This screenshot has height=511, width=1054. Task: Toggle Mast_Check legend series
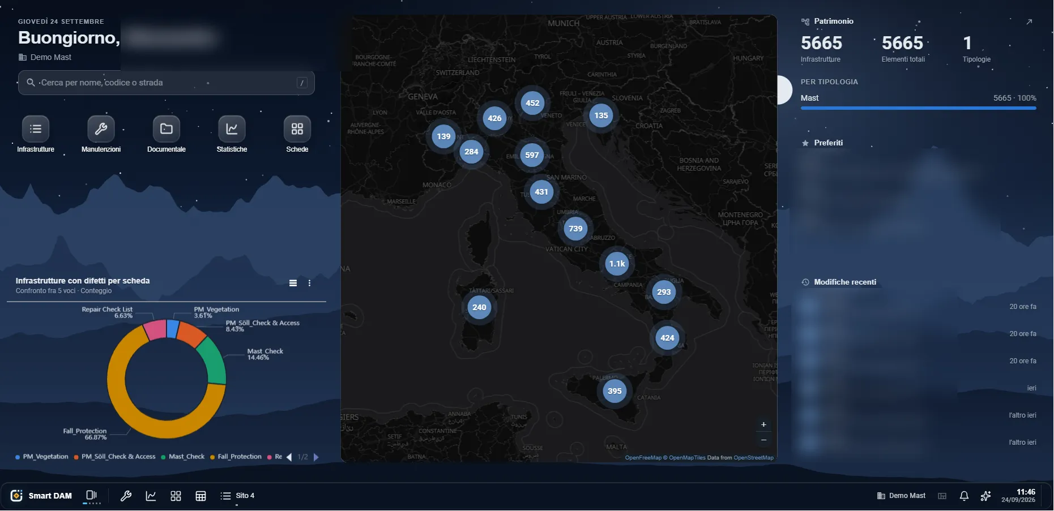tap(183, 457)
